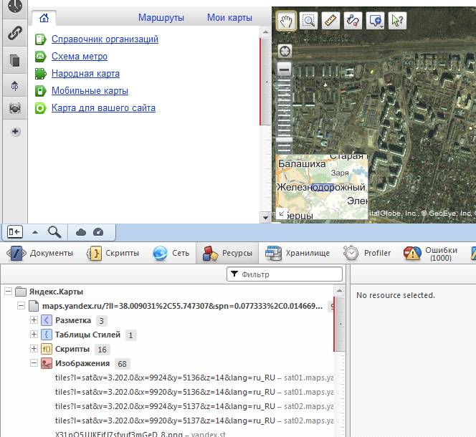This screenshot has height=437, width=476.
Task: Collapse the Изображения tree node
Action: point(34,363)
